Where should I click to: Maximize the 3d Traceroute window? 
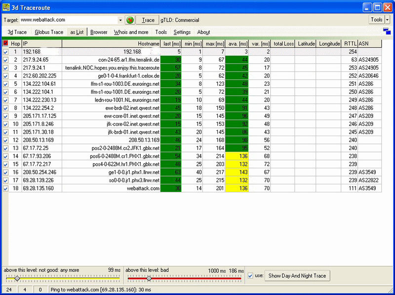pos(377,8)
